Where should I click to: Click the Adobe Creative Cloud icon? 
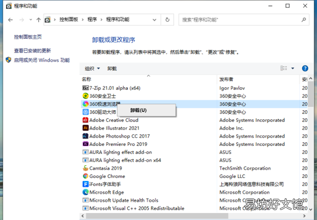pyautogui.click(x=86, y=120)
